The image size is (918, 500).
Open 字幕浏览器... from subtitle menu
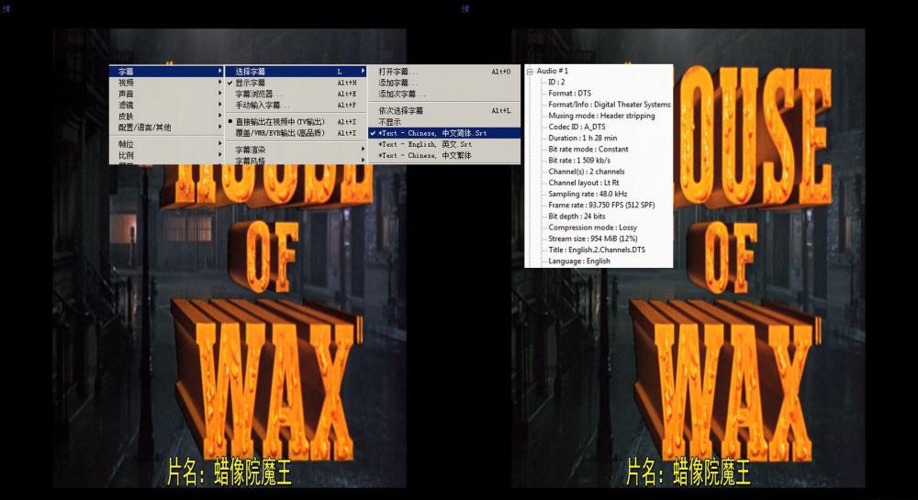pos(297,94)
